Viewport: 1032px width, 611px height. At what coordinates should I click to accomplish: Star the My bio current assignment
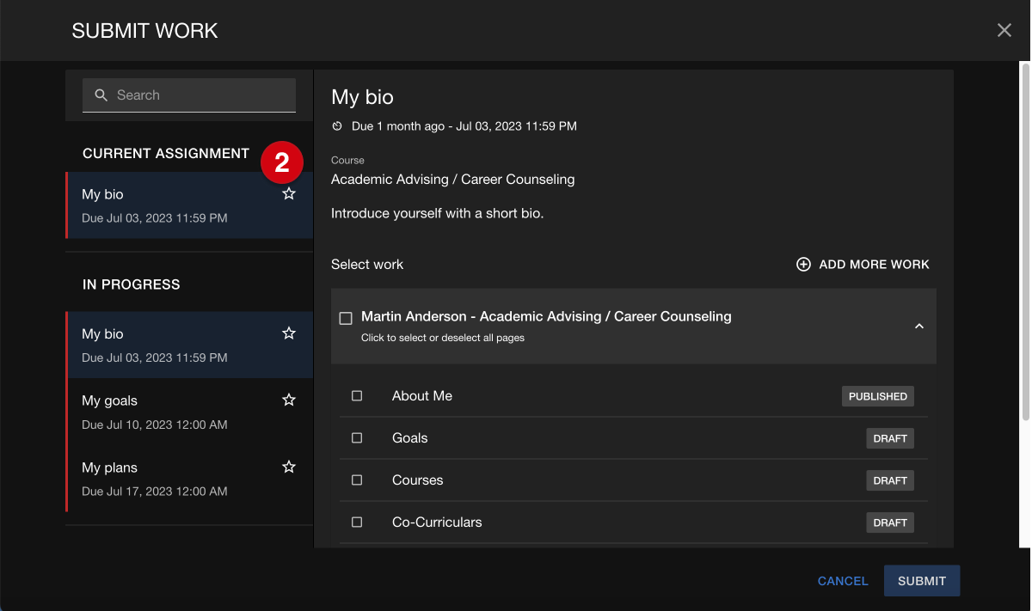(x=289, y=194)
